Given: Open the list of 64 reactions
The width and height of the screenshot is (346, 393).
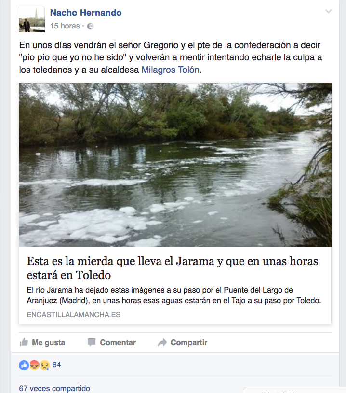Looking at the screenshot, I should [56, 365].
